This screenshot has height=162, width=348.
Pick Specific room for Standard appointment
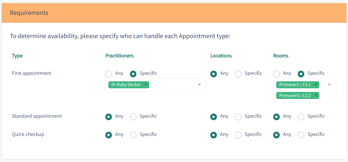(301, 117)
